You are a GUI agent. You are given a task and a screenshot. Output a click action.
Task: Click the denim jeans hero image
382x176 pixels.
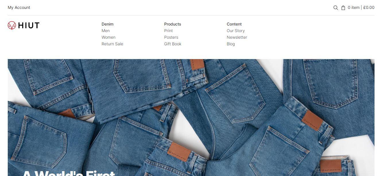pos(191,118)
